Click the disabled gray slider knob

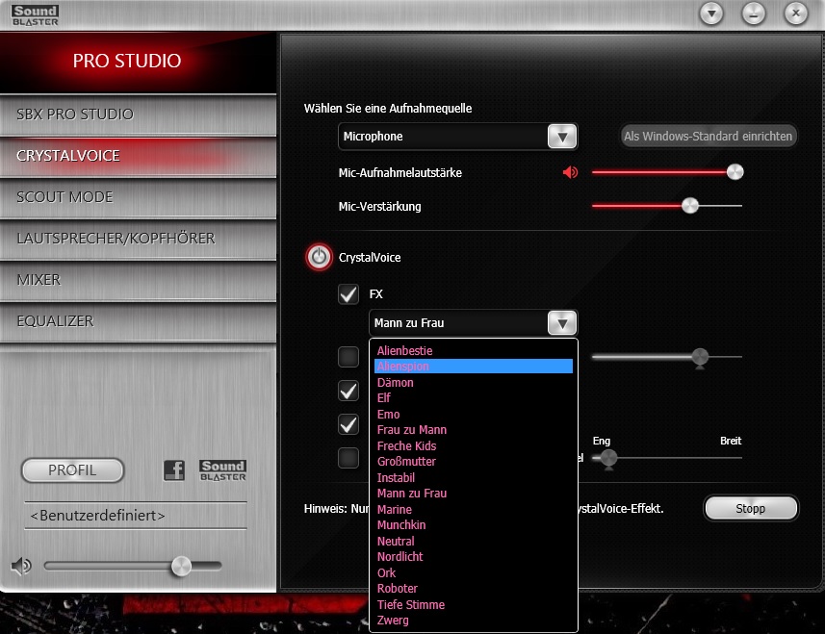tap(700, 358)
